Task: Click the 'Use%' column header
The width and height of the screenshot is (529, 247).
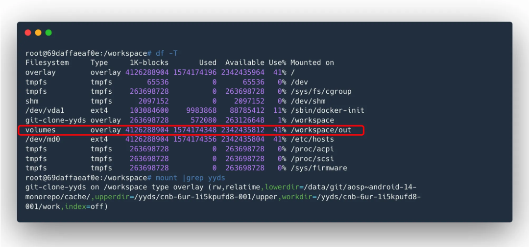Action: point(277,62)
